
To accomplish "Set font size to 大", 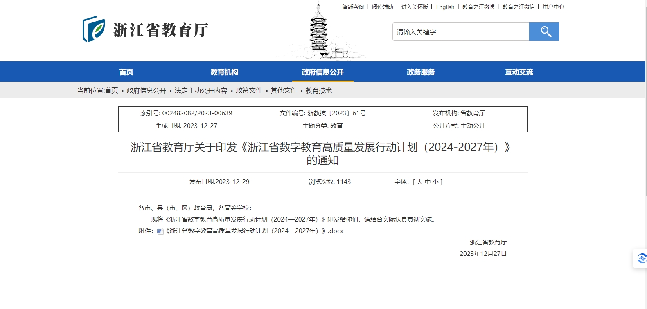I will 419,182.
